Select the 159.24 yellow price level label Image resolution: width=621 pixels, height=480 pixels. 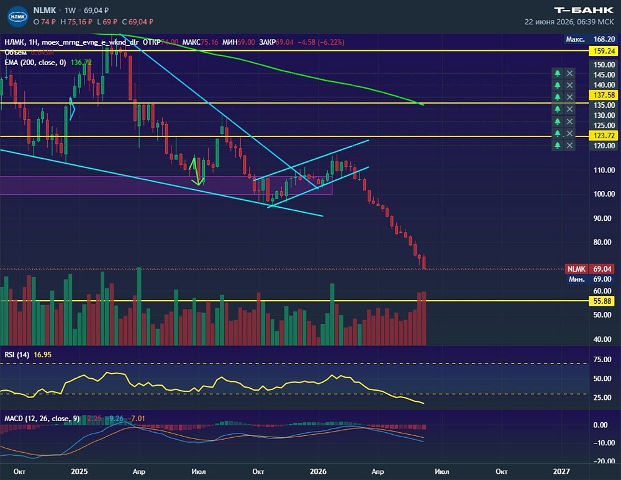pos(604,51)
